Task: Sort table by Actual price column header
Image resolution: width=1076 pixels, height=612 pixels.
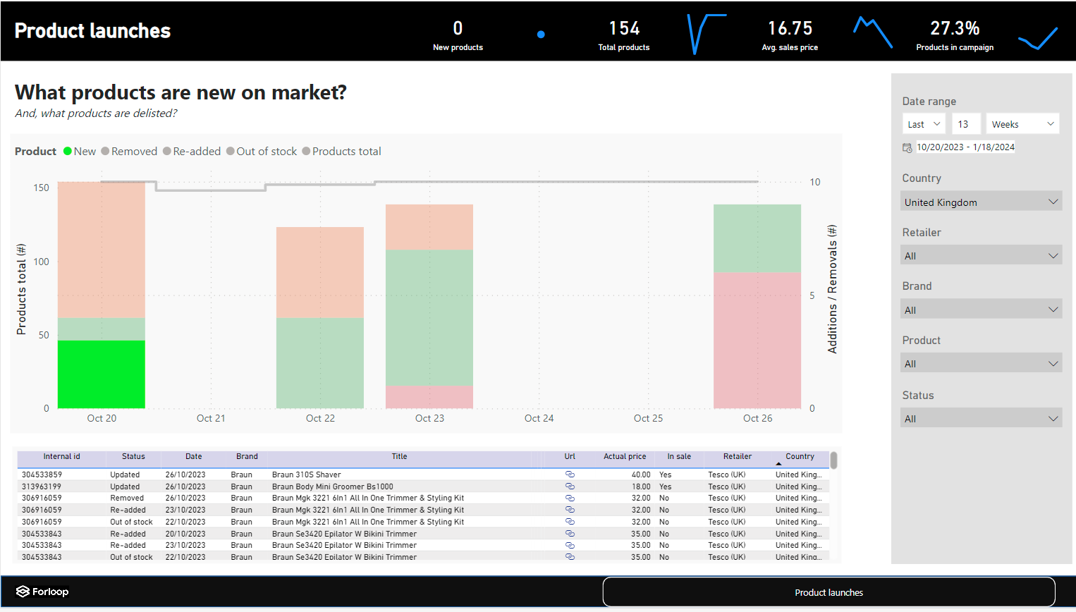Action: tap(625, 456)
